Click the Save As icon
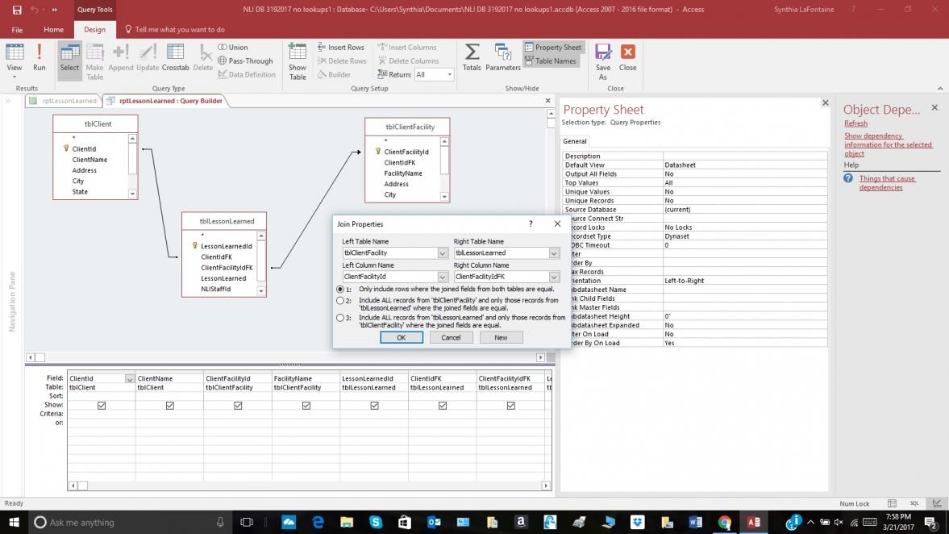The width and height of the screenshot is (949, 534). 603,61
